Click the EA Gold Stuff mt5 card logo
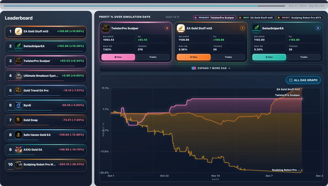The width and height of the screenshot is (328, 186). [181, 28]
